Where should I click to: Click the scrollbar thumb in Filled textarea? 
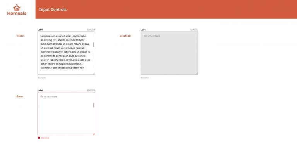click(94, 44)
